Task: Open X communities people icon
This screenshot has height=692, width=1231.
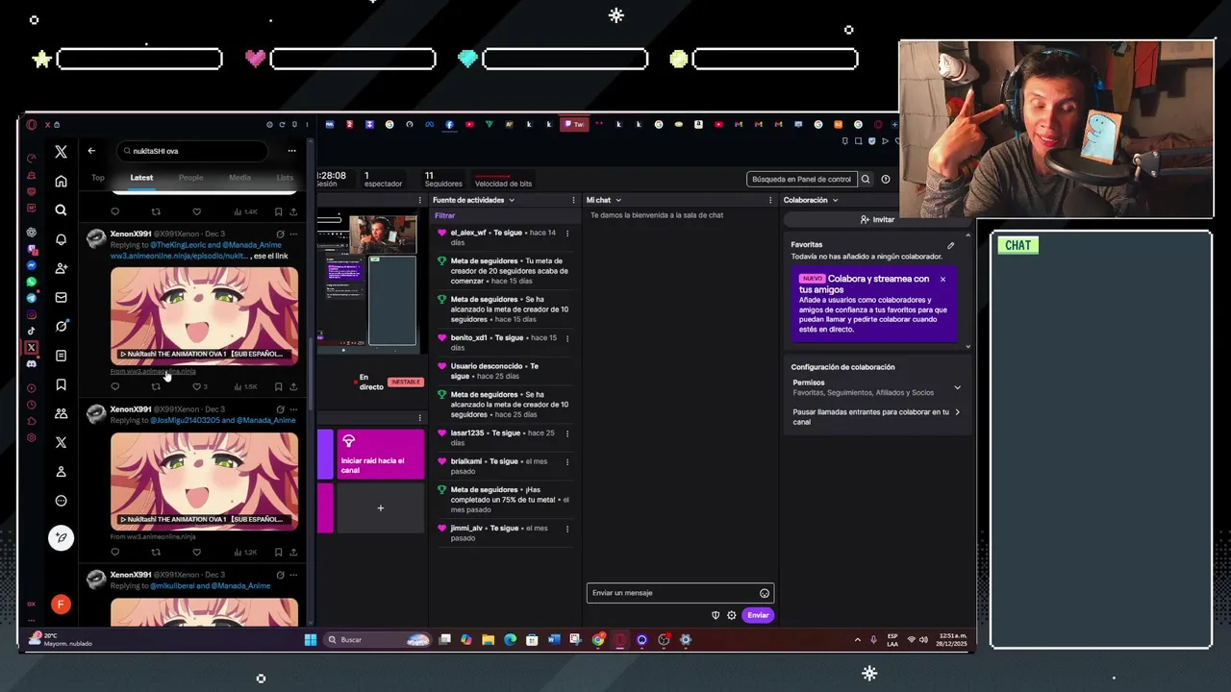Action: [61, 413]
